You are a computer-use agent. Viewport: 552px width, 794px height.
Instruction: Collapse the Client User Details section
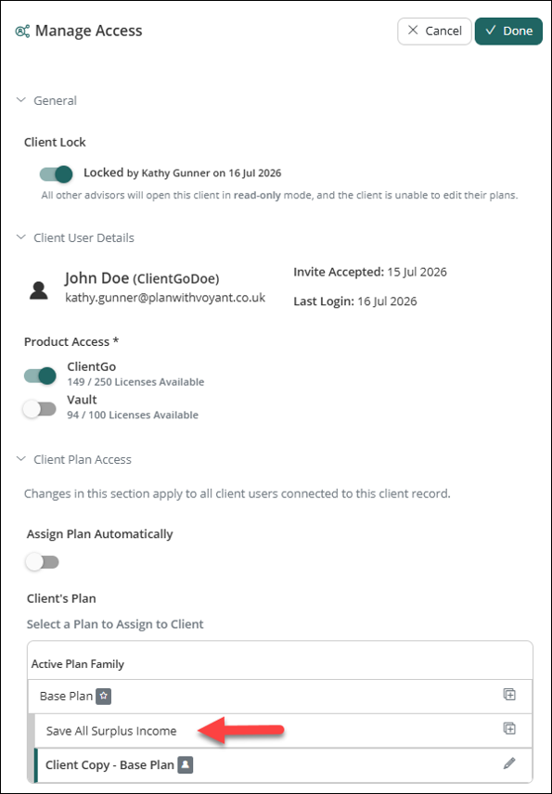coord(20,237)
